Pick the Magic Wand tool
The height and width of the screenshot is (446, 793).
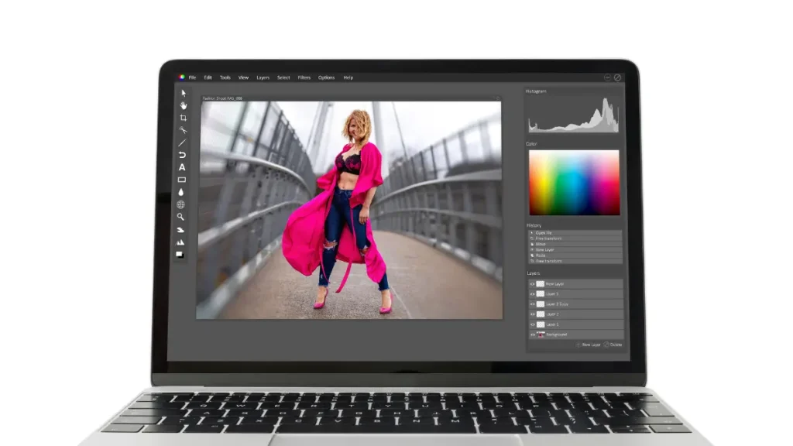[x=183, y=130]
